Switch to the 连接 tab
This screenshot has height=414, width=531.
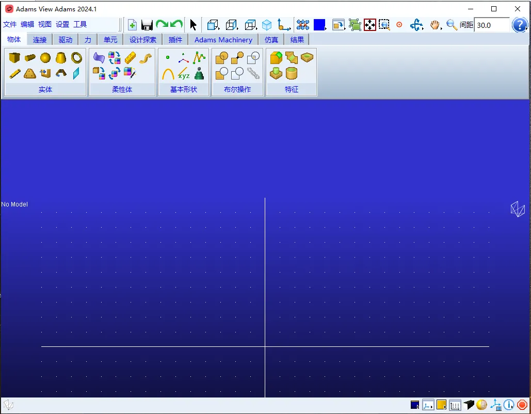[x=40, y=40]
